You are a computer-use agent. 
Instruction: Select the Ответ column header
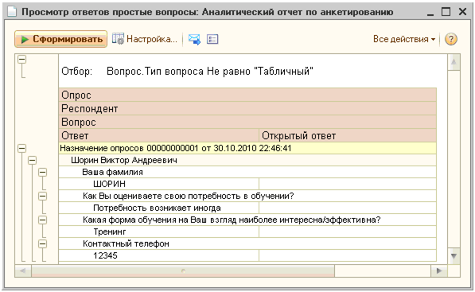(159, 136)
